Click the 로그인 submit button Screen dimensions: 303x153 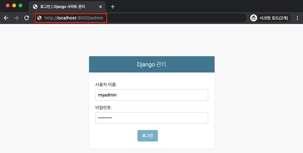[148, 136]
